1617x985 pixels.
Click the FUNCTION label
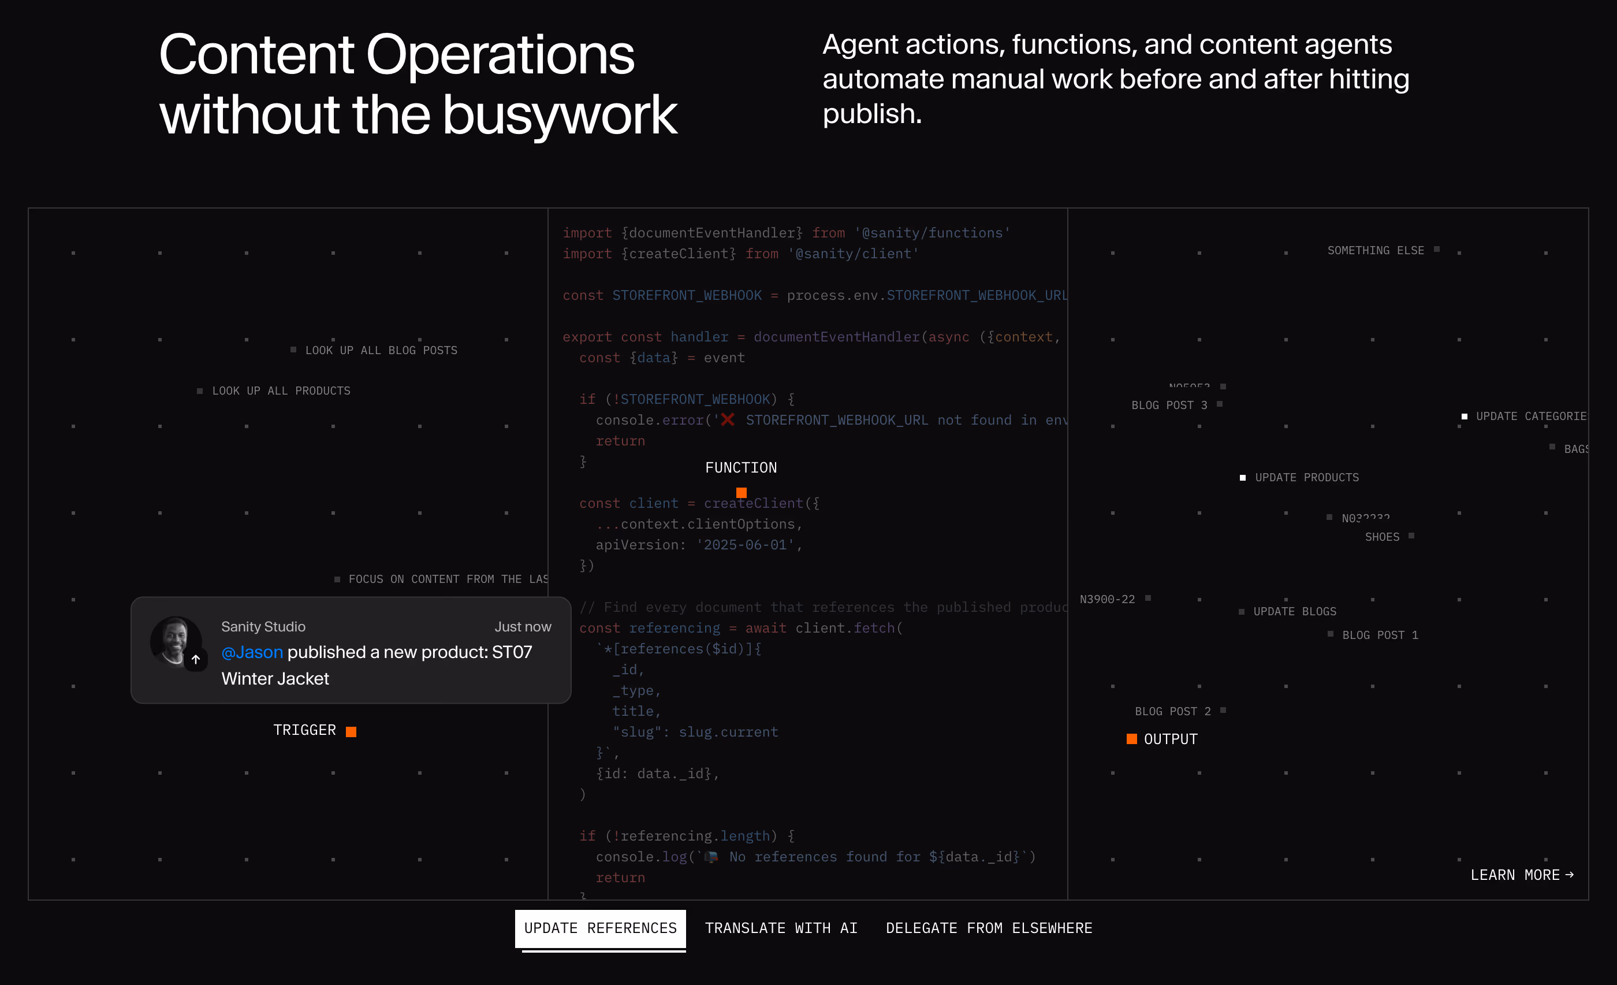pos(741,467)
